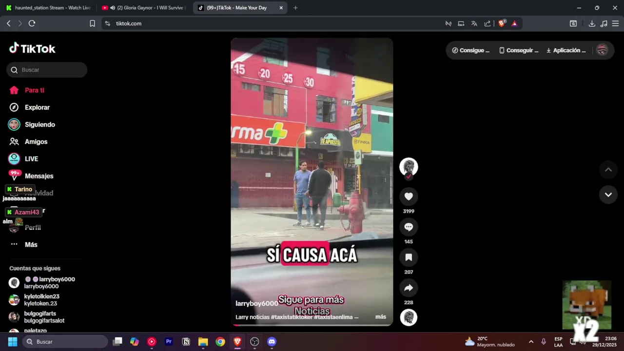
Task: Open the spinning sound disc icon
Action: click(x=409, y=317)
